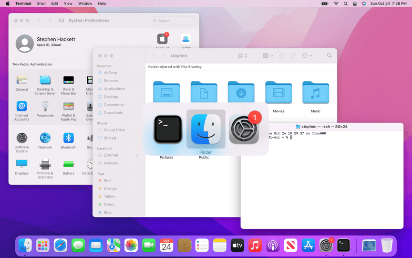Viewport: 412px width, 258px height.
Task: Open Dock & Menu Bar preferences
Action: click(x=68, y=85)
